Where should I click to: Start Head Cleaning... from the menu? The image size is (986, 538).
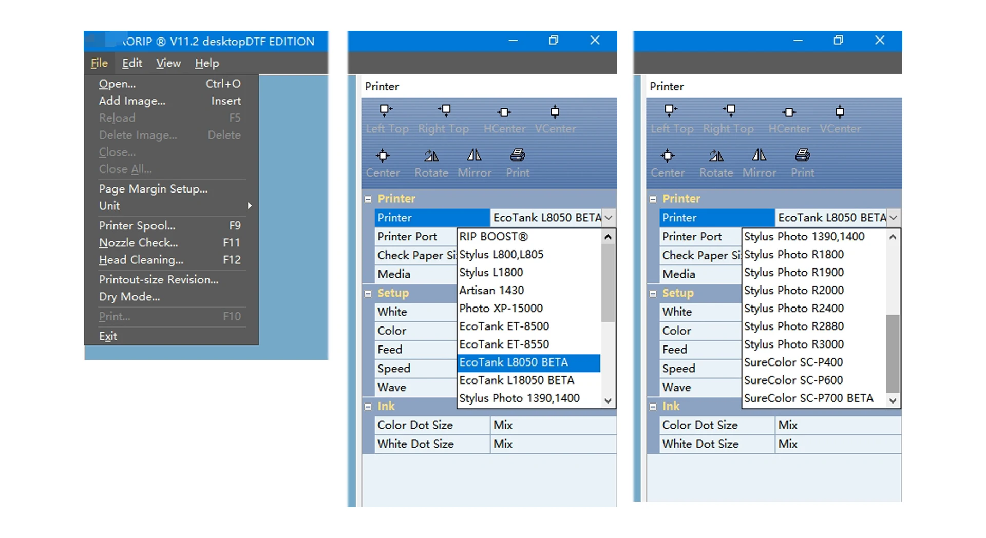pyautogui.click(x=170, y=260)
